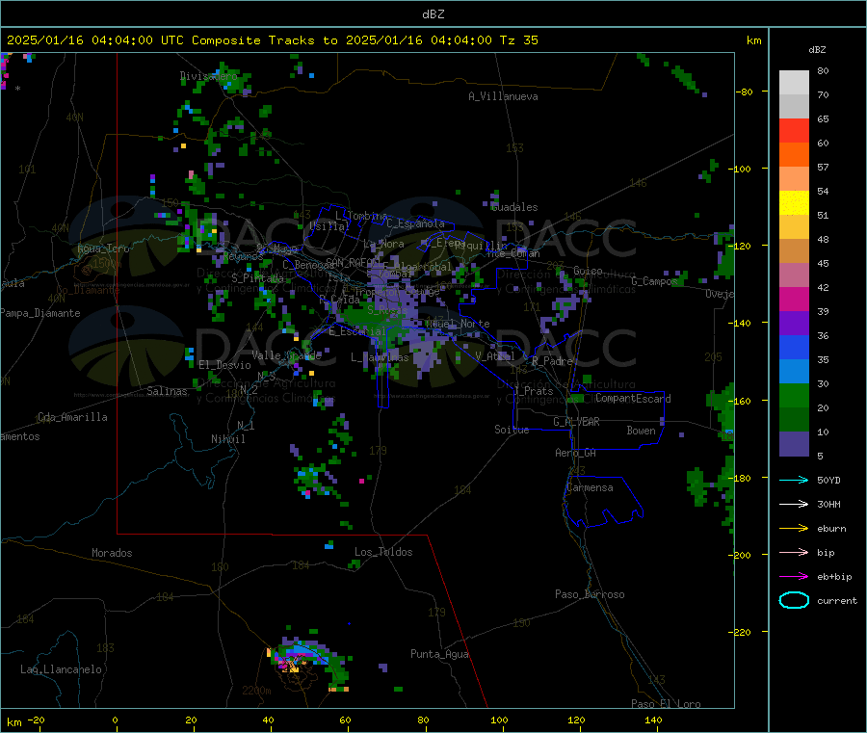Click the yellow 51 dBZ color swatch
The image size is (867, 733).
coord(794,203)
